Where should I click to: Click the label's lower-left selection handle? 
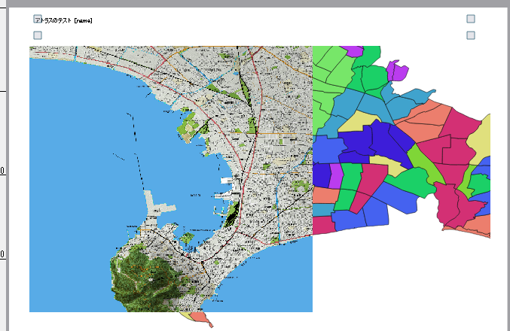click(38, 35)
